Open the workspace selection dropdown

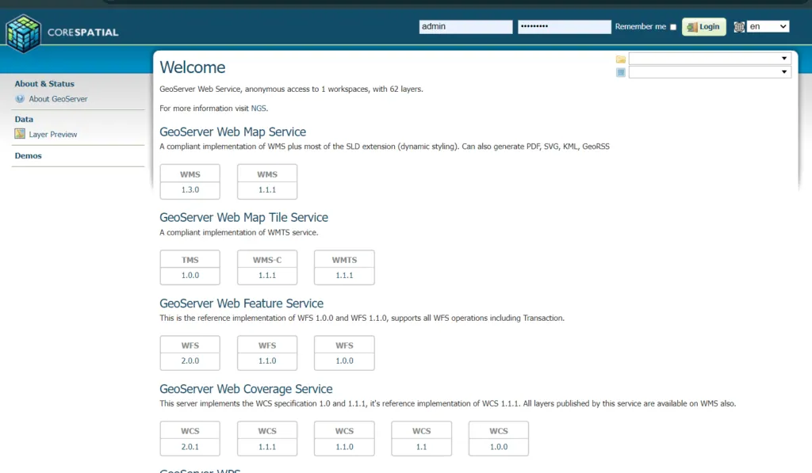pyautogui.click(x=710, y=59)
